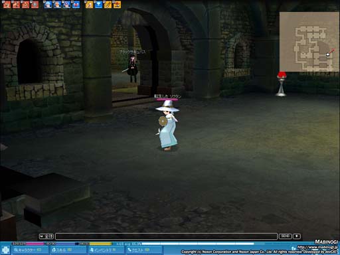
Task: Open the chat channel selector (全体)
Action: coord(46,236)
